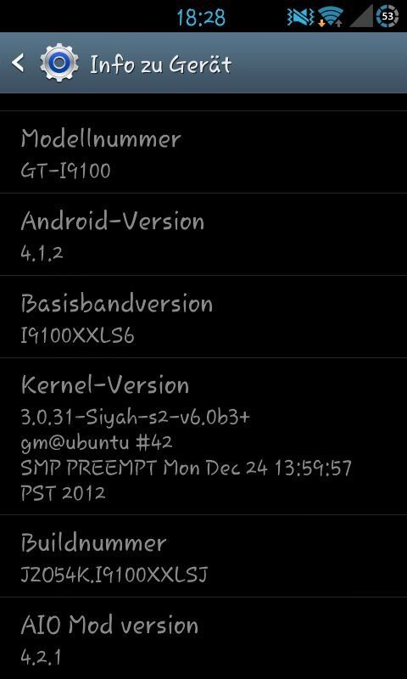Image resolution: width=407 pixels, height=679 pixels.
Task: Tap the circular battery 53 indicator
Action: pyautogui.click(x=387, y=17)
